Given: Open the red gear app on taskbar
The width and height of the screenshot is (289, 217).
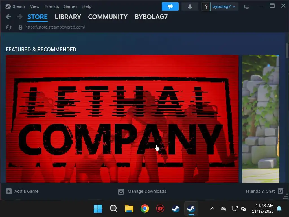Looking at the screenshot, I should (160, 209).
